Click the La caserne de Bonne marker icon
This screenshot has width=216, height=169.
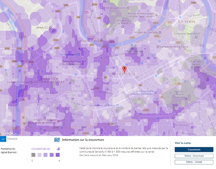(117, 105)
